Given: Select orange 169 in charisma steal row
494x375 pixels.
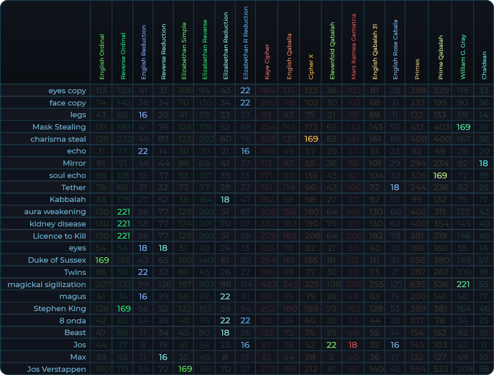Looking at the screenshot, I should (x=311, y=139).
